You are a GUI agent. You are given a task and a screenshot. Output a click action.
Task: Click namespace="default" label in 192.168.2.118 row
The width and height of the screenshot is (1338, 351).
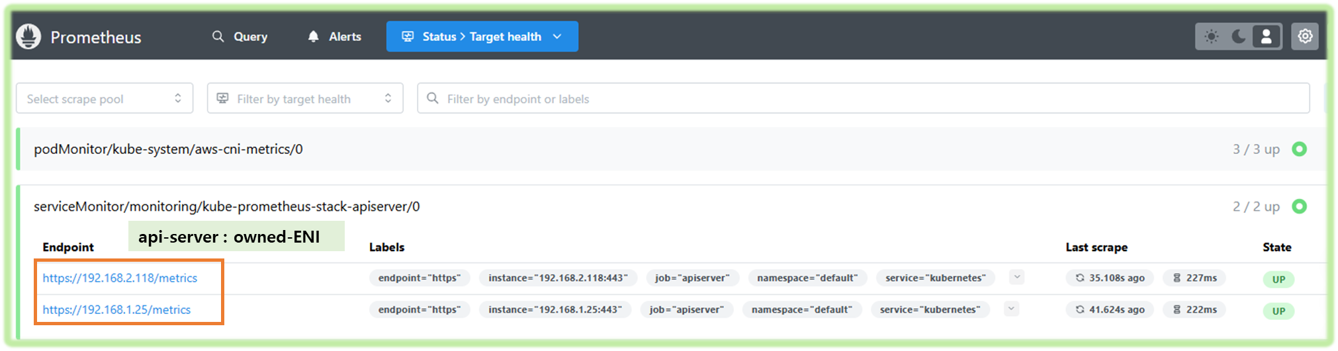[807, 278]
